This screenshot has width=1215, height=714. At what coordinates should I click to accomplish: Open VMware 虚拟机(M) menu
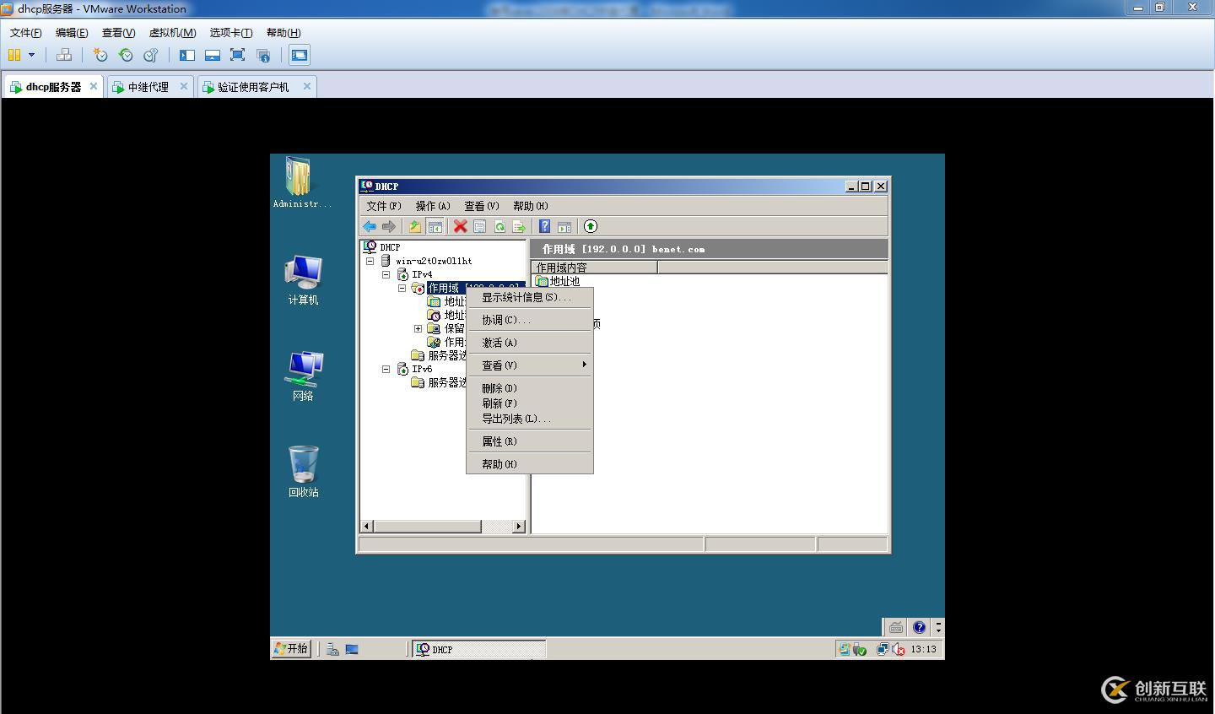[x=172, y=33]
